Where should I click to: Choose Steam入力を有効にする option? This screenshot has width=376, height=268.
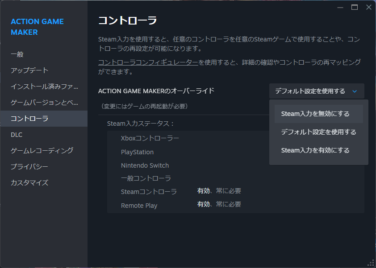pyautogui.click(x=319, y=150)
